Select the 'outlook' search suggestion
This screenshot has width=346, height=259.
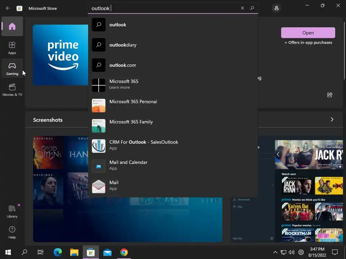point(173,25)
